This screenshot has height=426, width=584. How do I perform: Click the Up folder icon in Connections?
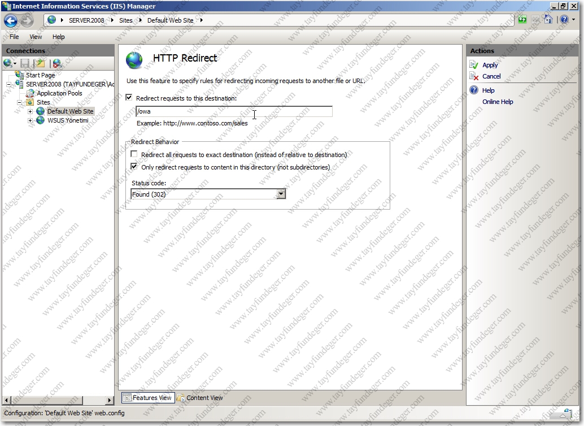pos(41,64)
